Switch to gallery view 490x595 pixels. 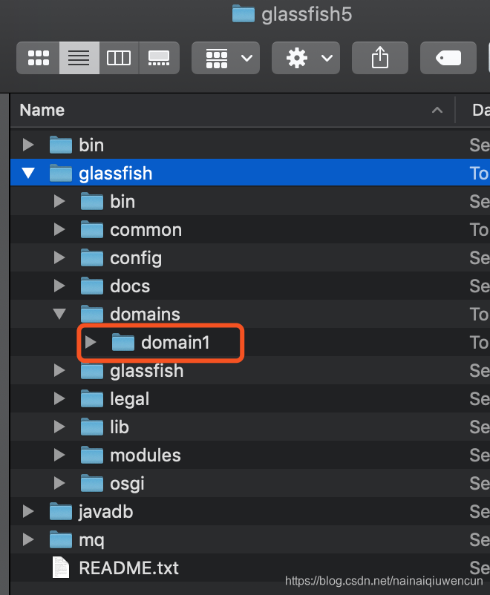(159, 58)
